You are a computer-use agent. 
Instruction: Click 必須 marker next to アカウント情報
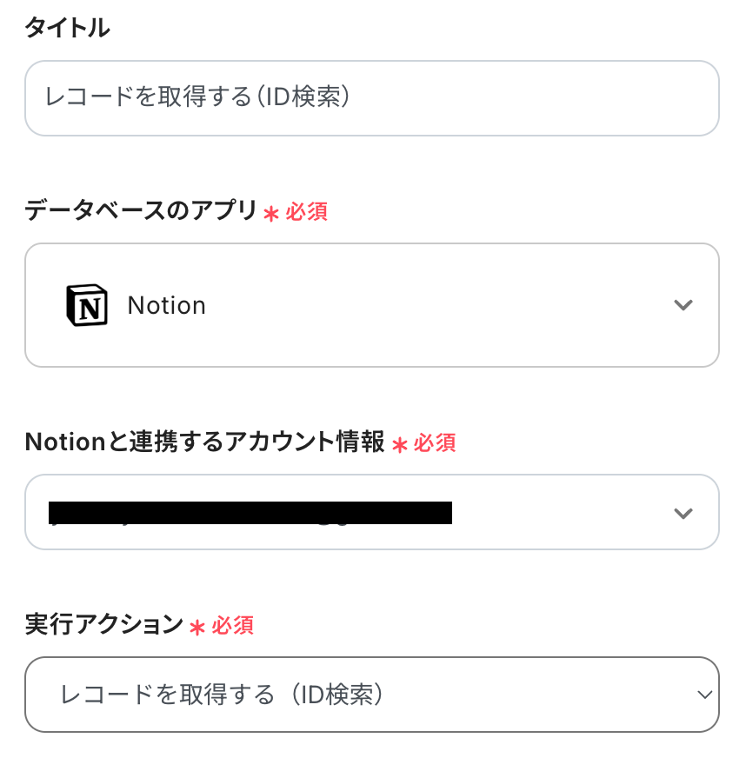click(x=434, y=443)
